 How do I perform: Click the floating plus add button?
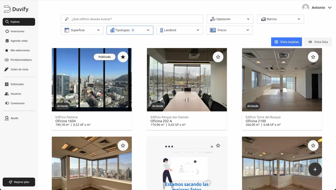tap(315, 169)
